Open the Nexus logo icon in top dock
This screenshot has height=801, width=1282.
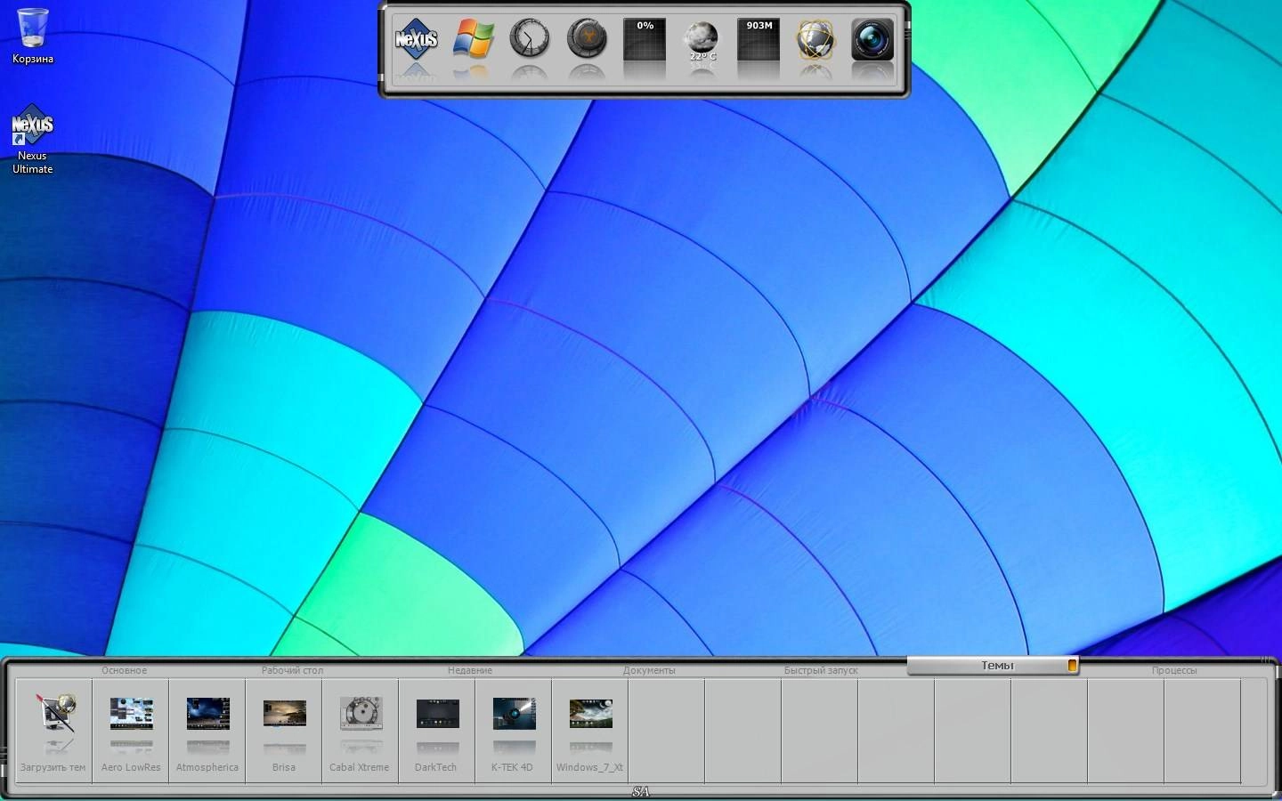coord(416,39)
